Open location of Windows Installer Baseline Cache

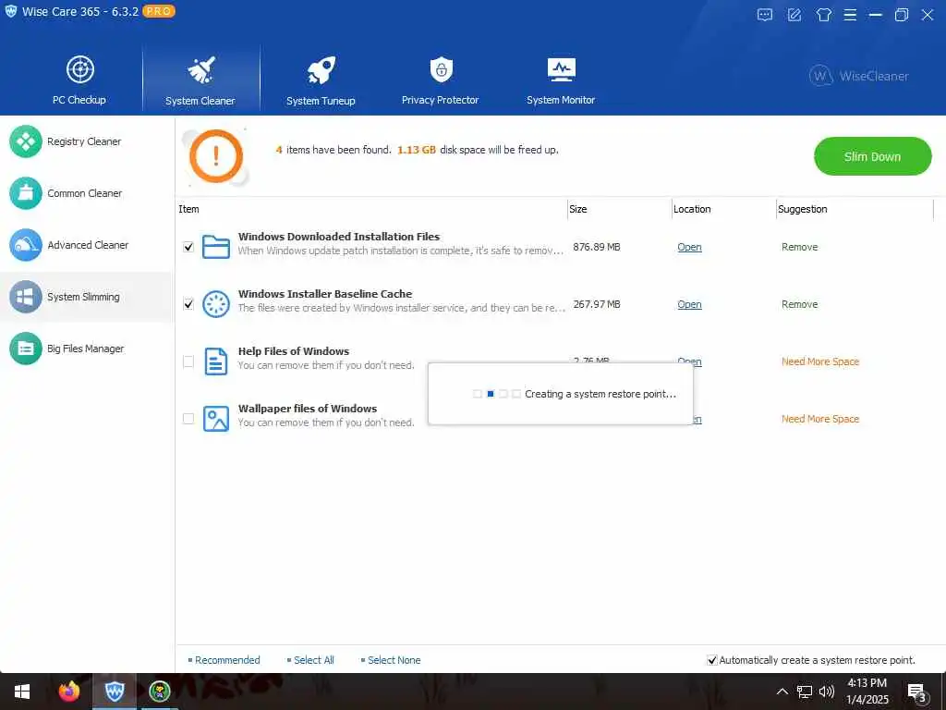689,304
